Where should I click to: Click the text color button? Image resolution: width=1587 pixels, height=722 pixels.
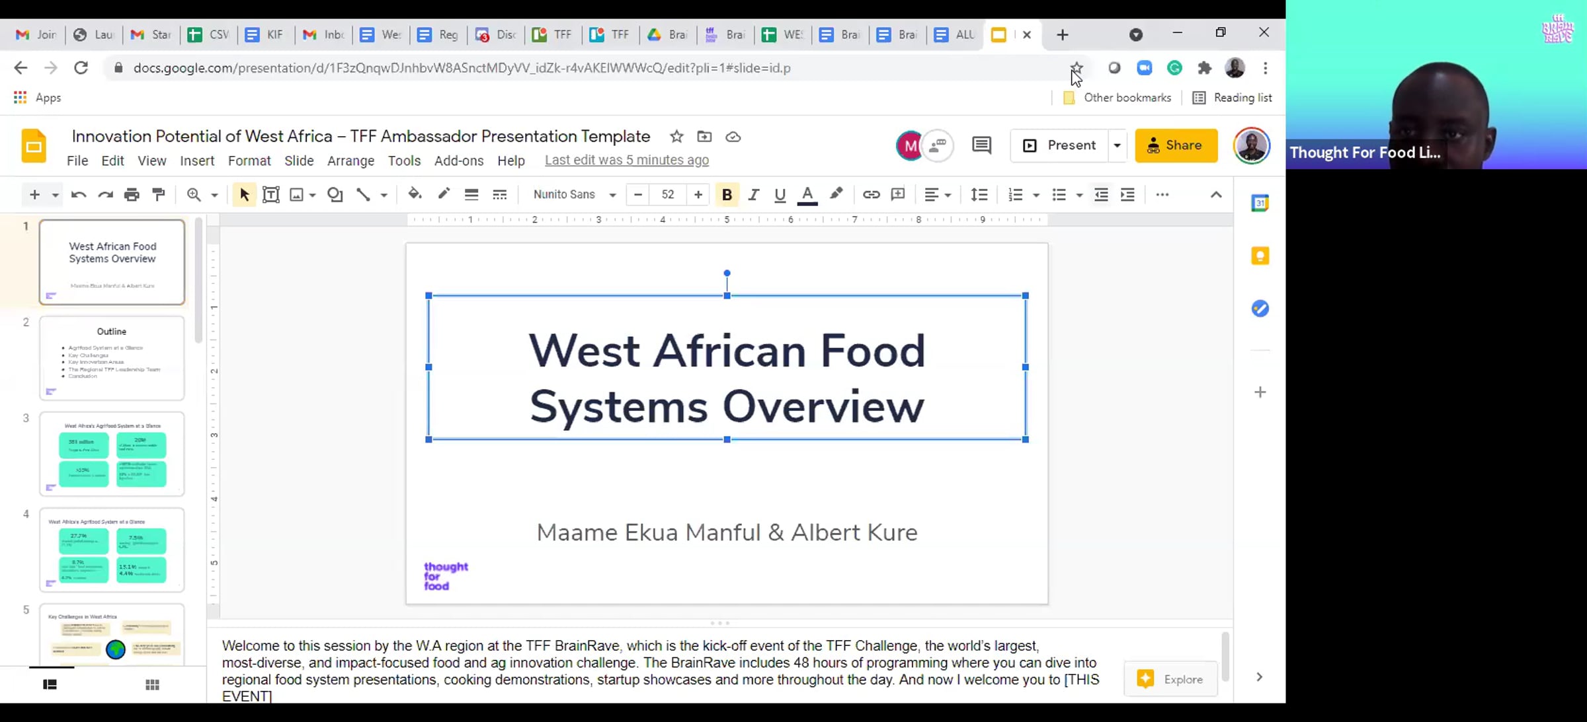(x=807, y=194)
